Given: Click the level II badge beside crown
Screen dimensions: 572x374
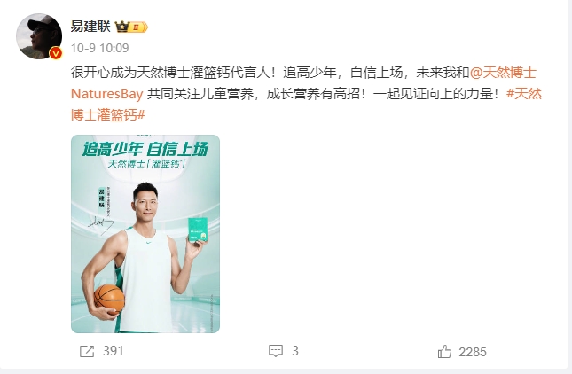Looking at the screenshot, I should pos(138,27).
